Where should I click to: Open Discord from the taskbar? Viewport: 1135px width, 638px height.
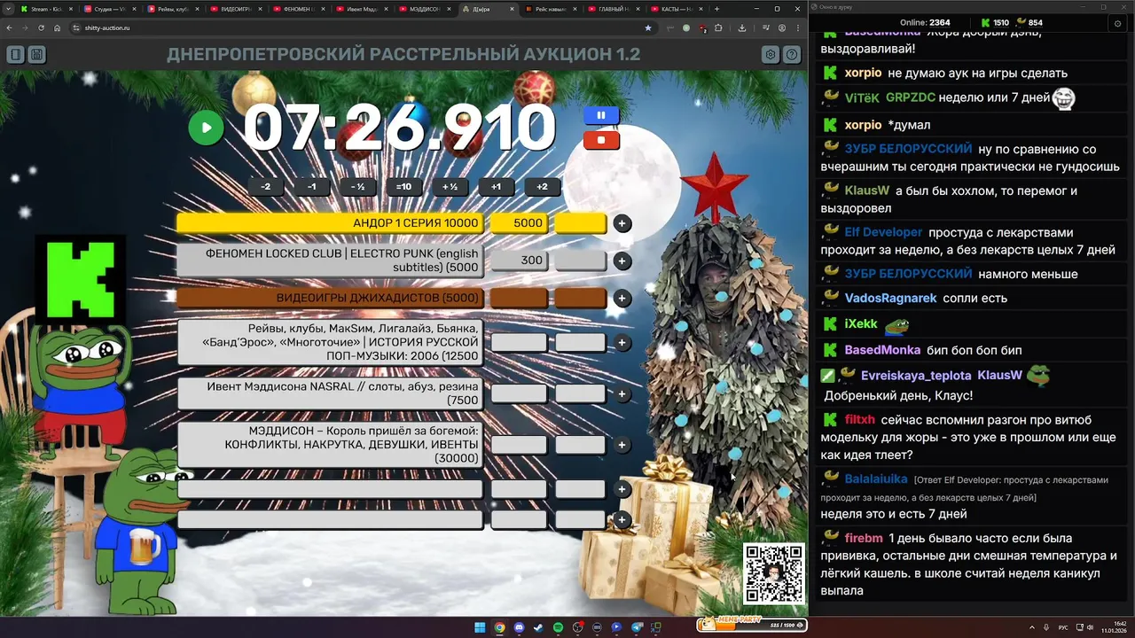click(519, 627)
